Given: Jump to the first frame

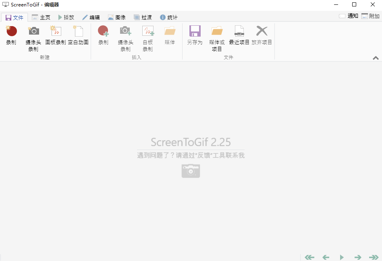Looking at the screenshot, I should point(309,257).
